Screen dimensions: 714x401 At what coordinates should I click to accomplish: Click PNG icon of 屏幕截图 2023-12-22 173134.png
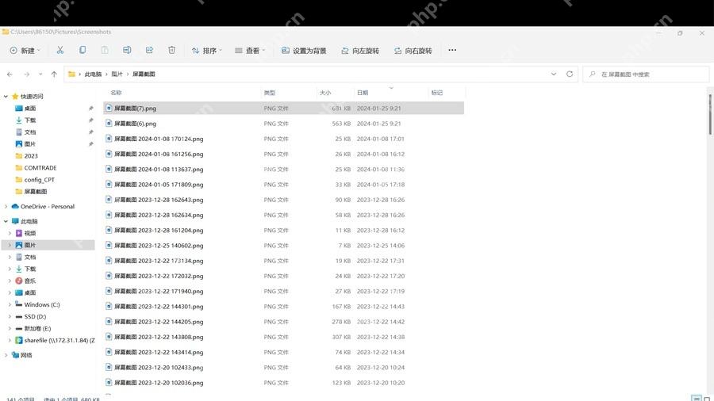coord(109,261)
